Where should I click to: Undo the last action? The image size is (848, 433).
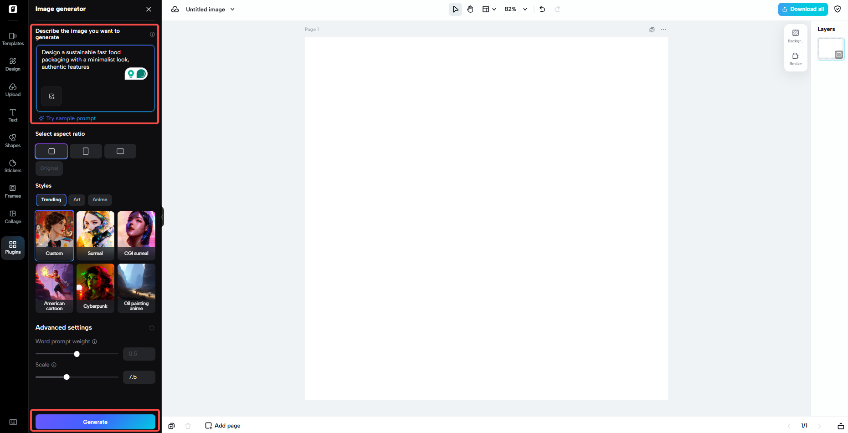tap(542, 9)
